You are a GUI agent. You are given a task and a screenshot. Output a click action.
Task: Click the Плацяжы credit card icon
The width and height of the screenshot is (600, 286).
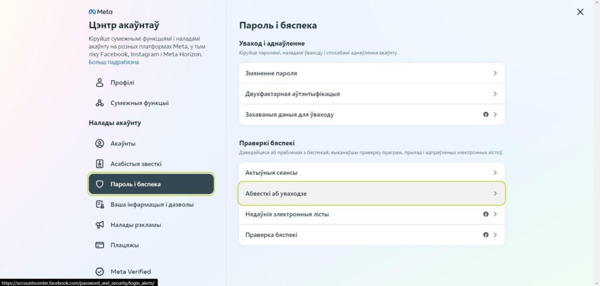click(x=100, y=245)
